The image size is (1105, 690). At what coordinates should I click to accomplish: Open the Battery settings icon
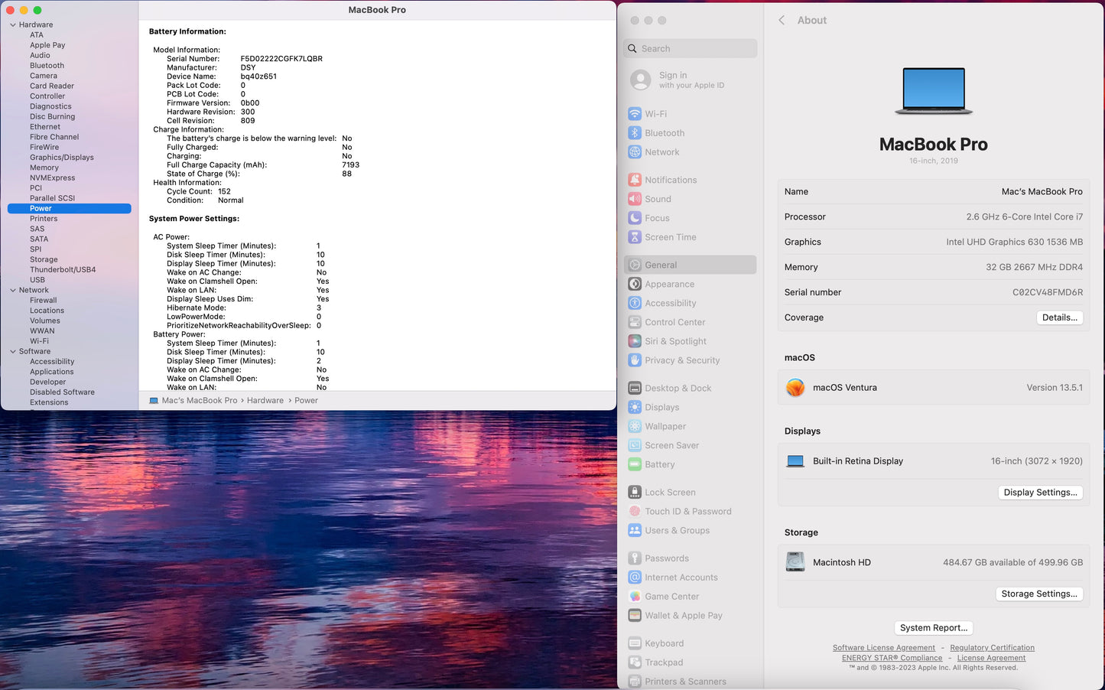coord(635,464)
